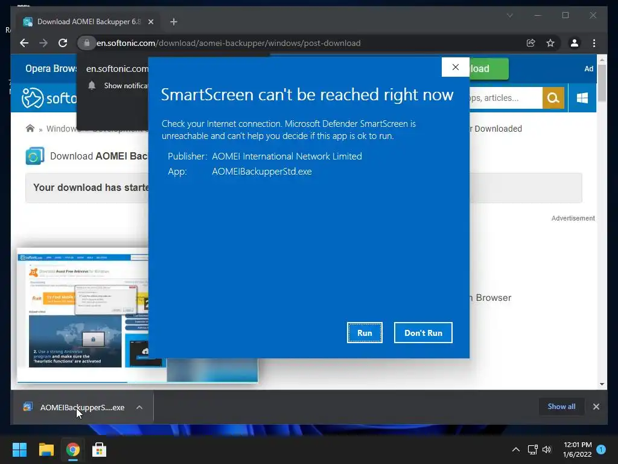
Task: Bookmark this page with star icon
Action: pos(550,43)
